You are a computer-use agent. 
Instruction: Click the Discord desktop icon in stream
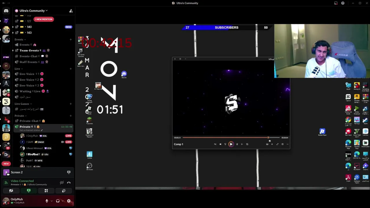pos(124,75)
